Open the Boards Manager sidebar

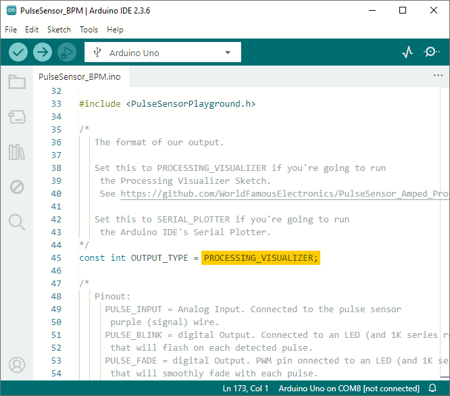click(x=17, y=118)
